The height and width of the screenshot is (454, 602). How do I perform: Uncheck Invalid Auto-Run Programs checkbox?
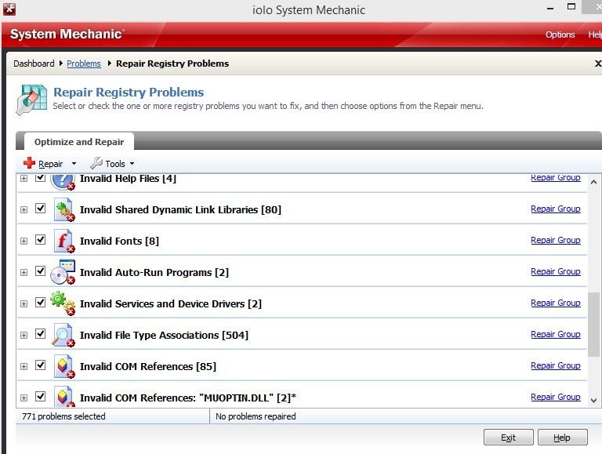(40, 271)
